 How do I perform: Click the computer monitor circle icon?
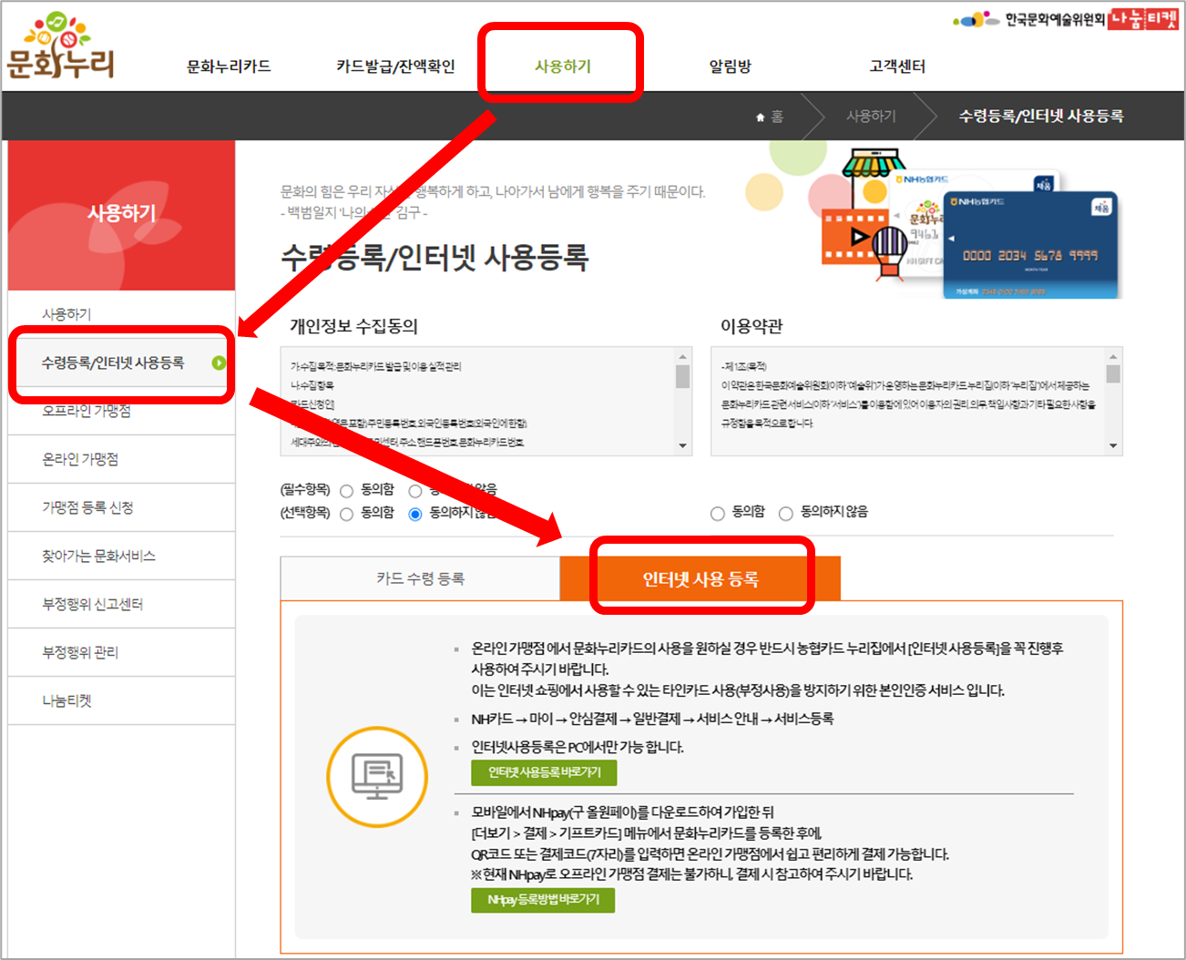point(377,776)
